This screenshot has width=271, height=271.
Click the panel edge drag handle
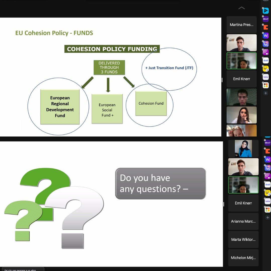222,80
